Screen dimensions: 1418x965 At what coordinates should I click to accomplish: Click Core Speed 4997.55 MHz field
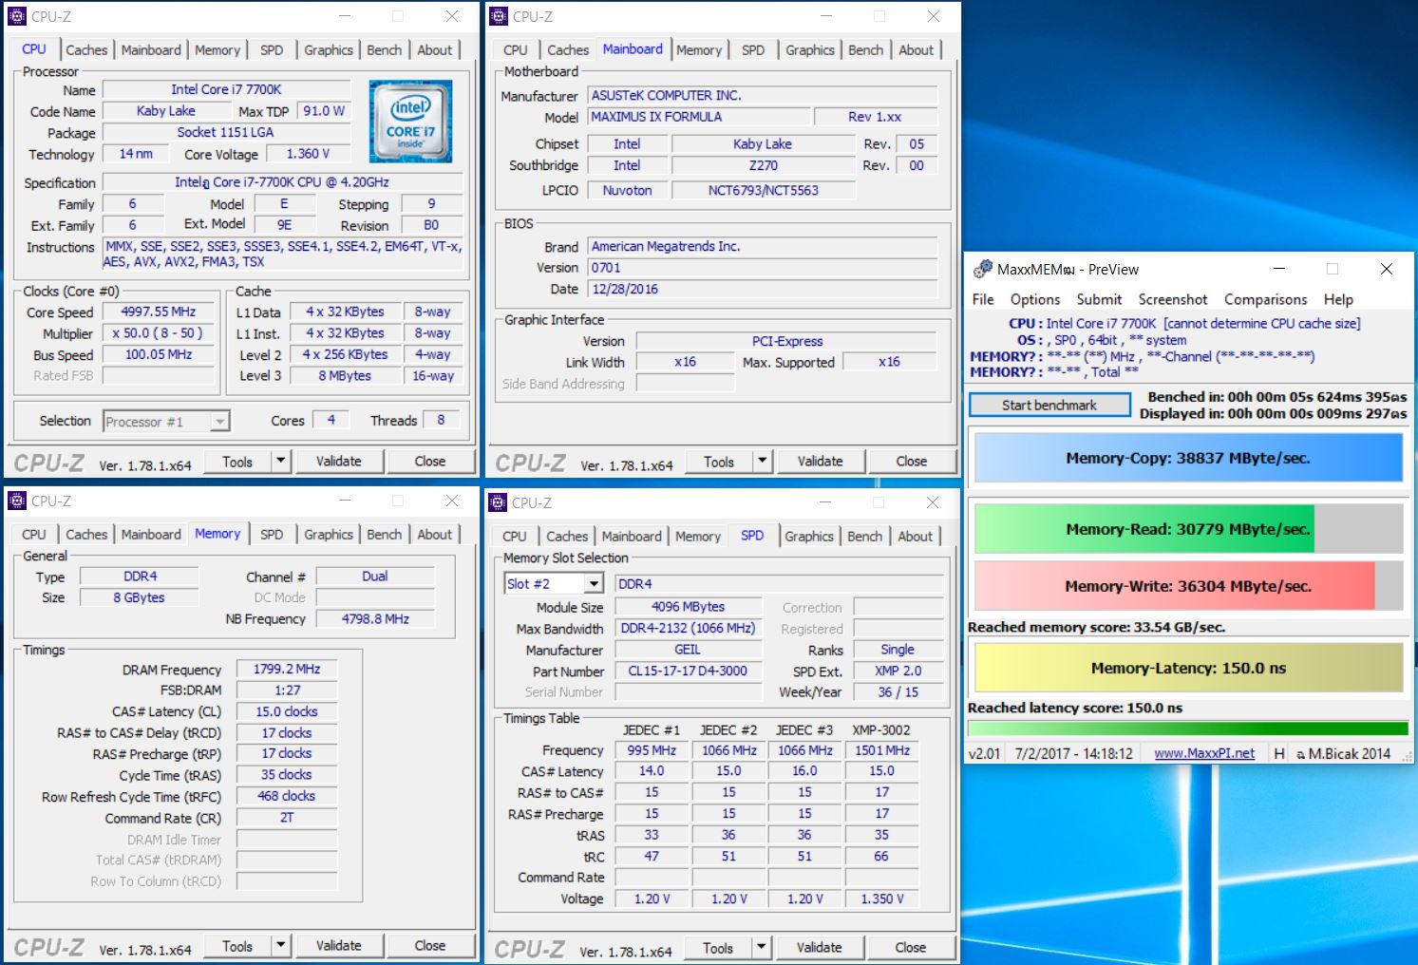coord(159,312)
